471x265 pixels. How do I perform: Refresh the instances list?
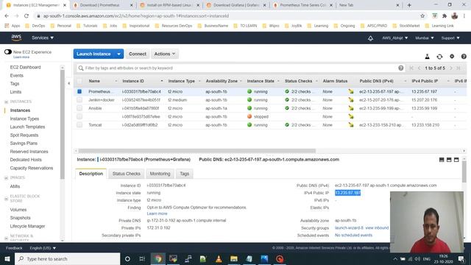439,57
